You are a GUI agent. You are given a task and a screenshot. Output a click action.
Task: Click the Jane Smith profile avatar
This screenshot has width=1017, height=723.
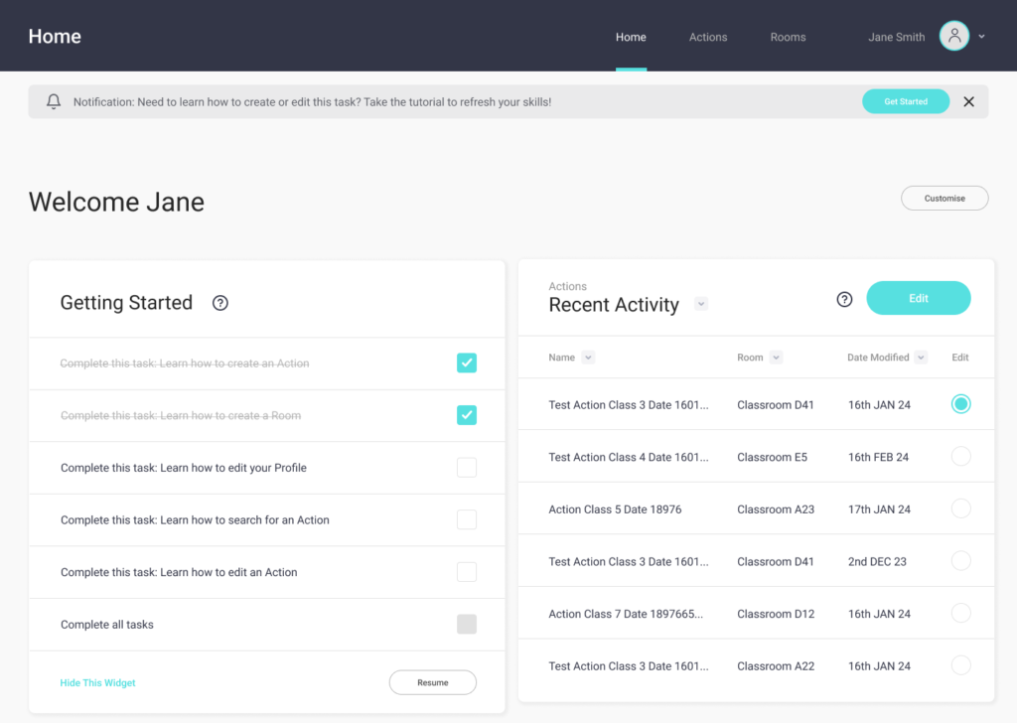point(953,37)
